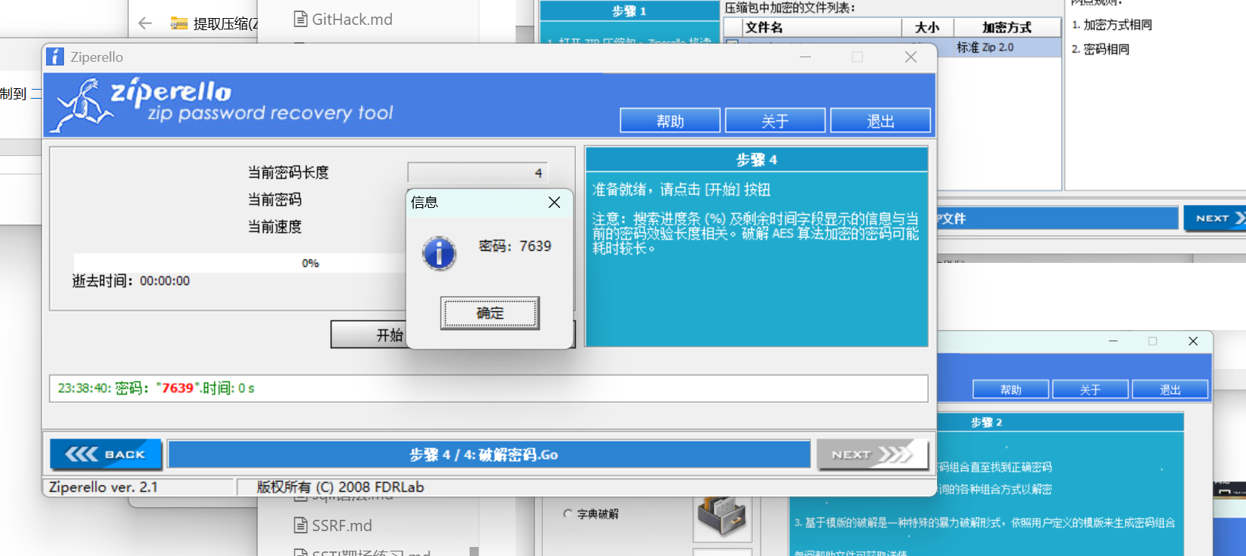
Task: Click the running lizard Ziperello logo
Action: point(81,105)
